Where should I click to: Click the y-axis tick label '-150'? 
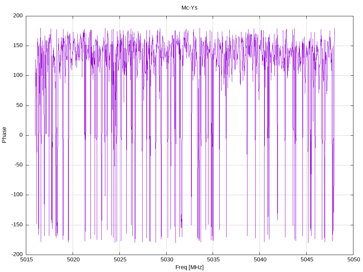tap(17, 225)
